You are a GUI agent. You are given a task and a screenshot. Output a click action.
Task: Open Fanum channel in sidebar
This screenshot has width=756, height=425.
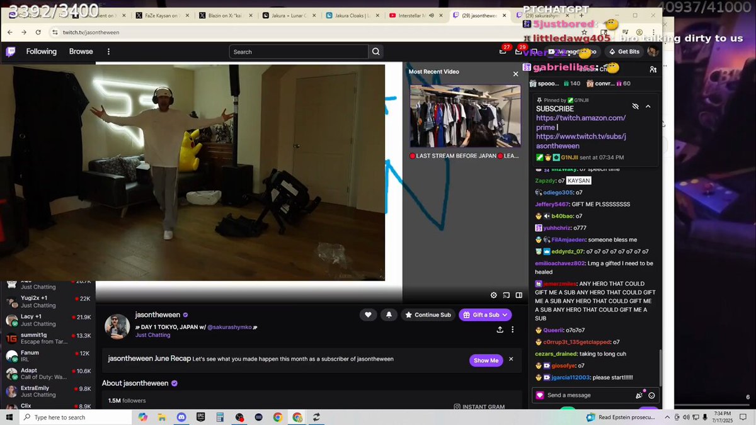48,356
